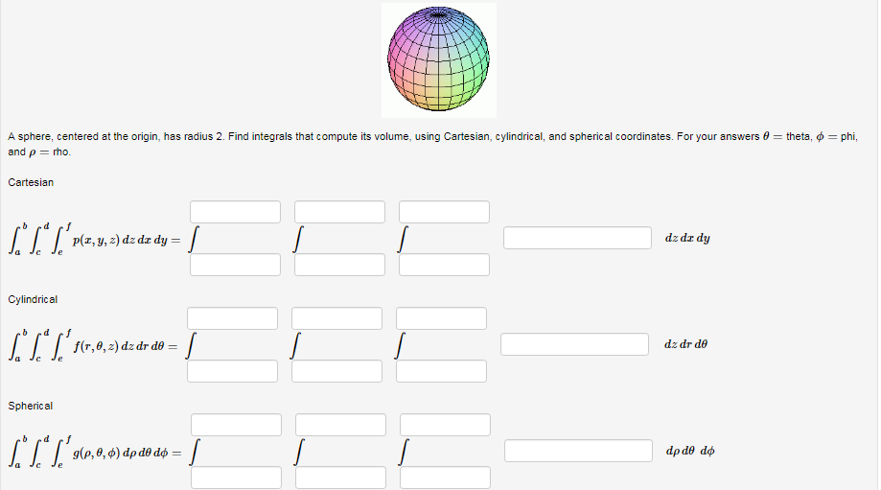Select Cartesian middle integral lower limit field
881x490 pixels.
pos(340,265)
